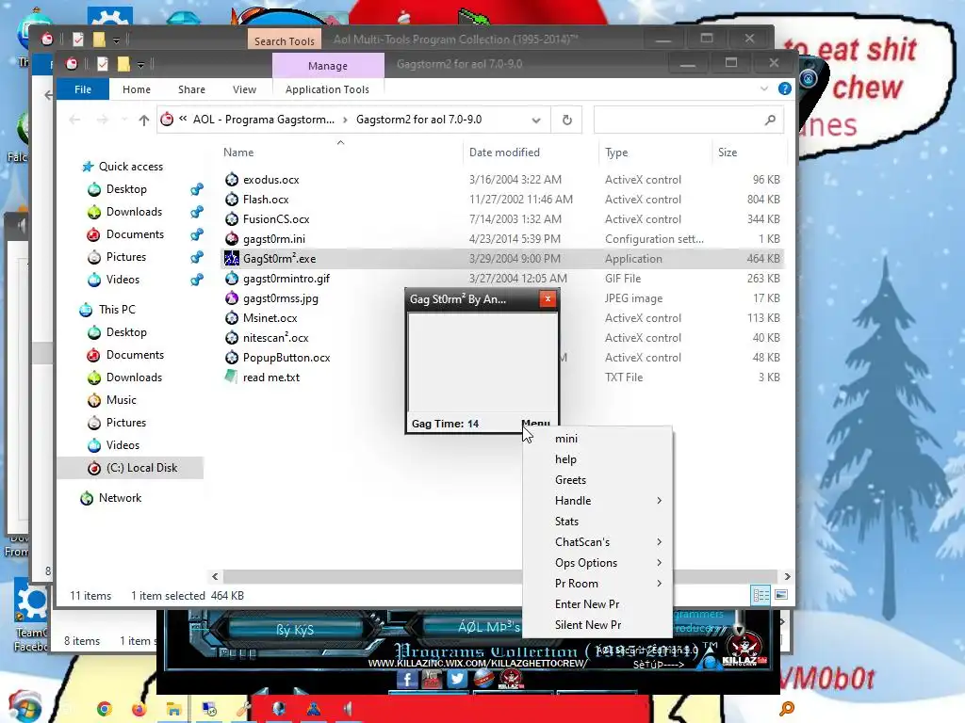
Task: Open the address bar history dropdown
Action: point(536,120)
